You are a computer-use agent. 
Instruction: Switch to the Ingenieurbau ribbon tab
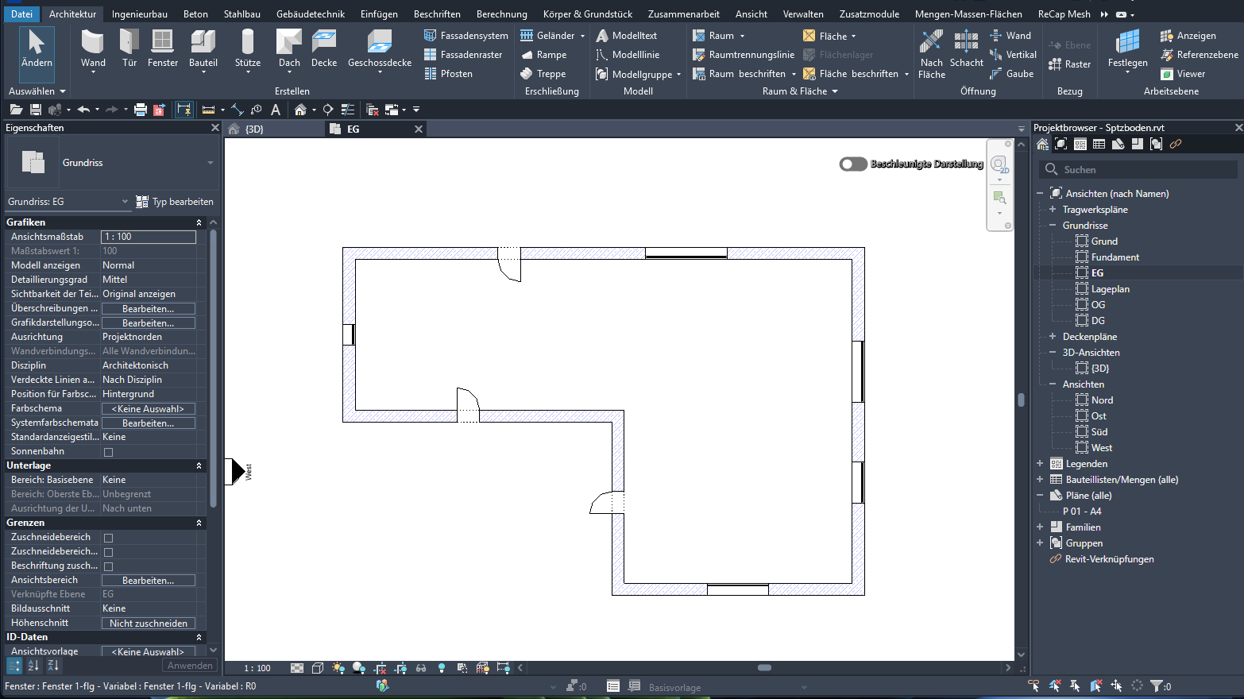pos(140,14)
